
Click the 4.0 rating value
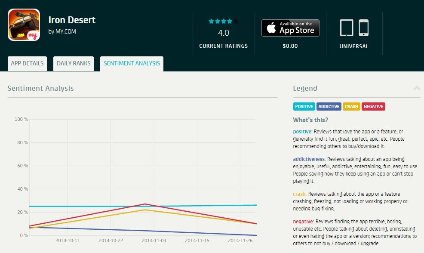pyautogui.click(x=223, y=33)
